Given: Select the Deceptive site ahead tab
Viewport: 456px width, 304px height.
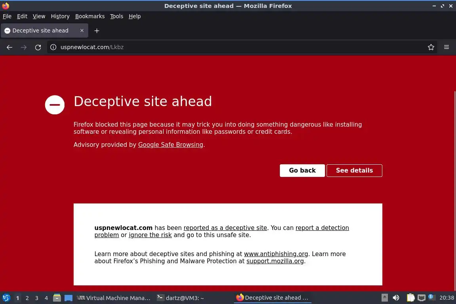Looking at the screenshot, I should tap(44, 30).
